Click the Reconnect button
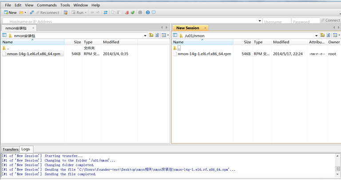The image size is (341, 180). coord(48,12)
